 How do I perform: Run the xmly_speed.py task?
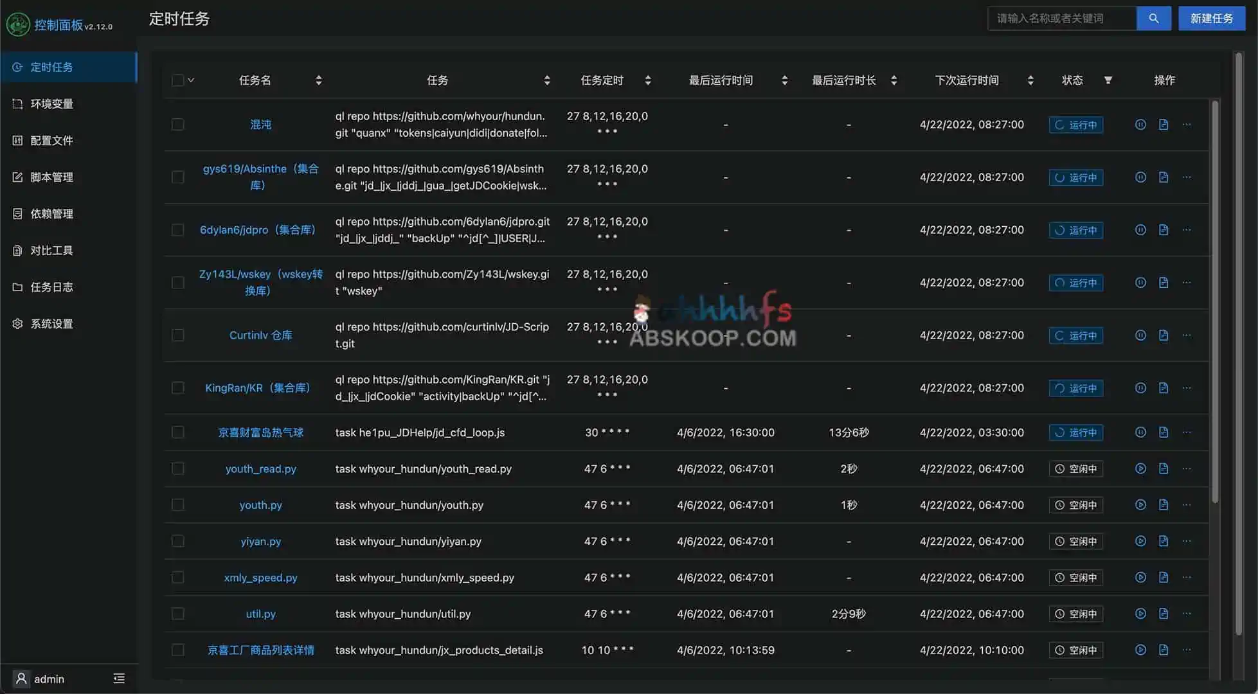pyautogui.click(x=1140, y=578)
